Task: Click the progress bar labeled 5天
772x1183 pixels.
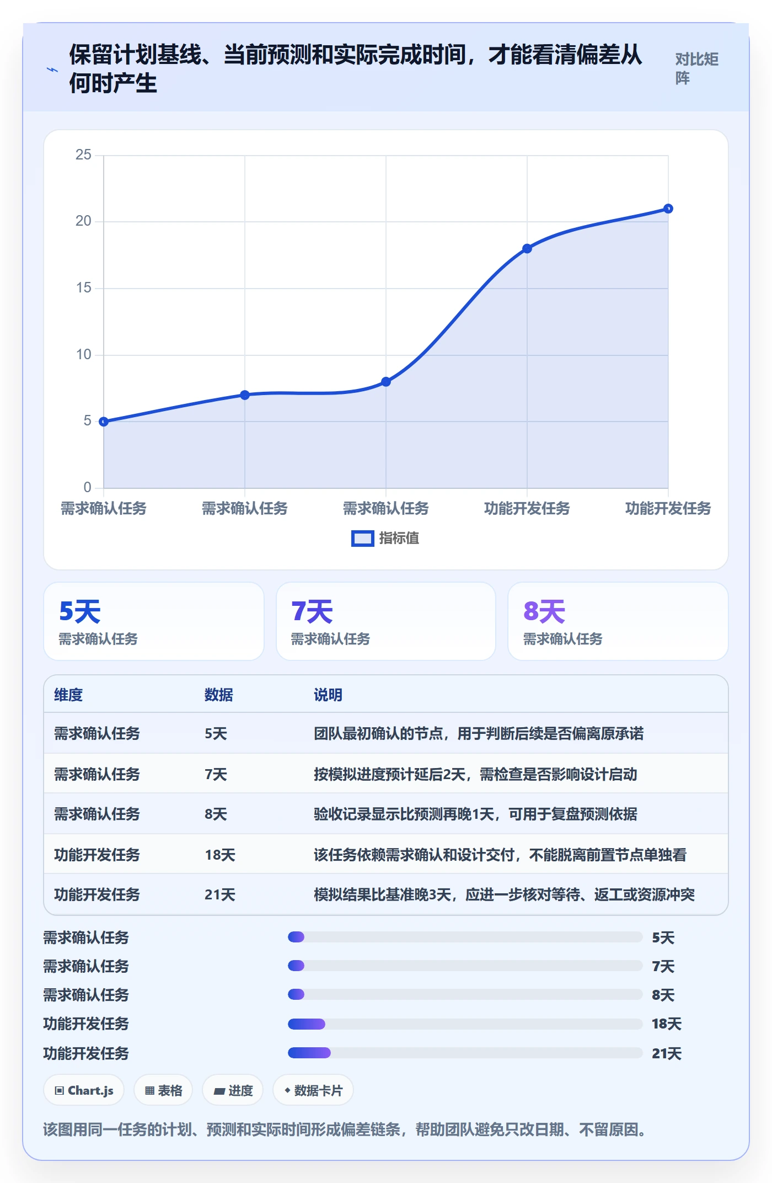Action: (x=465, y=937)
